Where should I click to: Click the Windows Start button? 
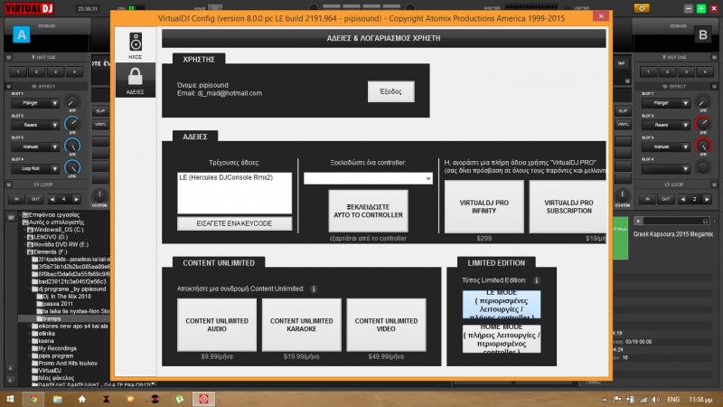(x=10, y=398)
